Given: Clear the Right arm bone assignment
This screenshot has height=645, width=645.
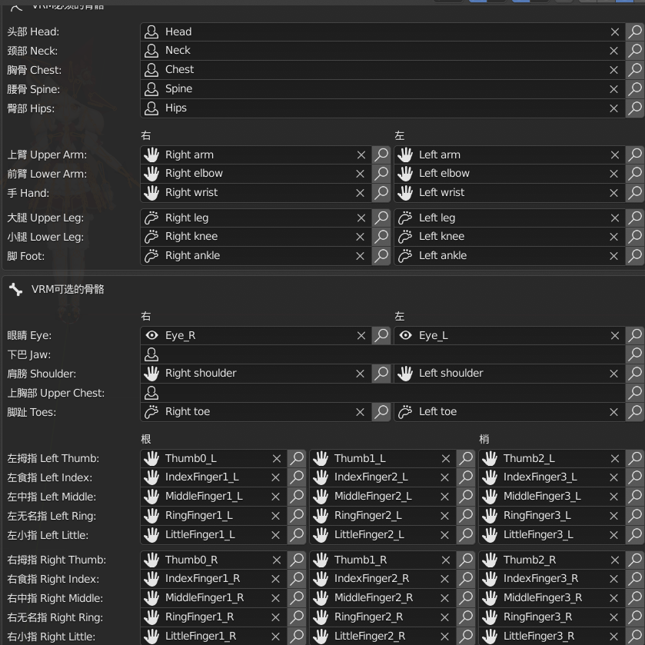Looking at the screenshot, I should pyautogui.click(x=361, y=155).
